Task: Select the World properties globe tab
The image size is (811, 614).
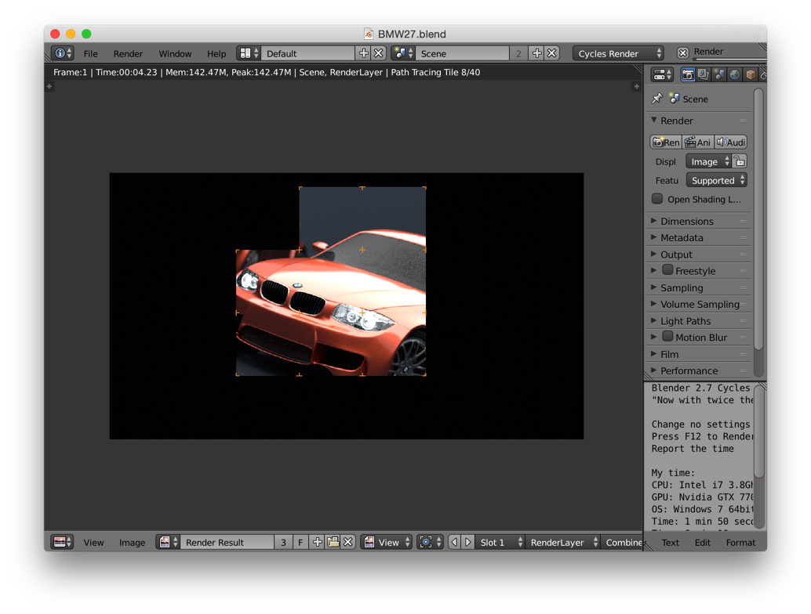Action: (734, 75)
